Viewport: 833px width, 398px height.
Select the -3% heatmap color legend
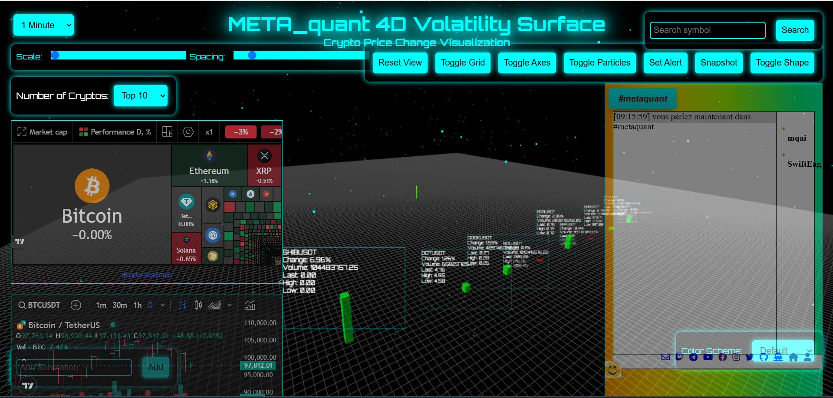(241, 132)
